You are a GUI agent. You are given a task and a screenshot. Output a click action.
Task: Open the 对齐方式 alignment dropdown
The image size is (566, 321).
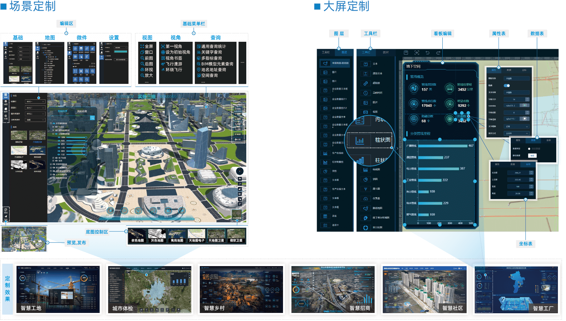coord(516,133)
